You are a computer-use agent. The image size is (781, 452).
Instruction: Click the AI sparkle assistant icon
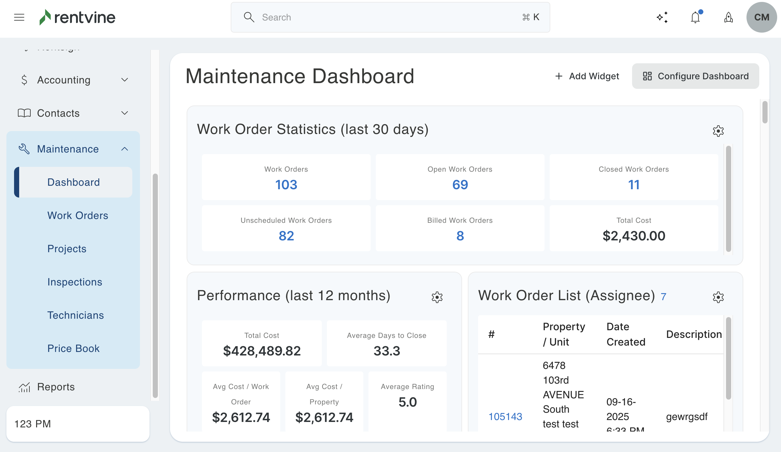[662, 17]
